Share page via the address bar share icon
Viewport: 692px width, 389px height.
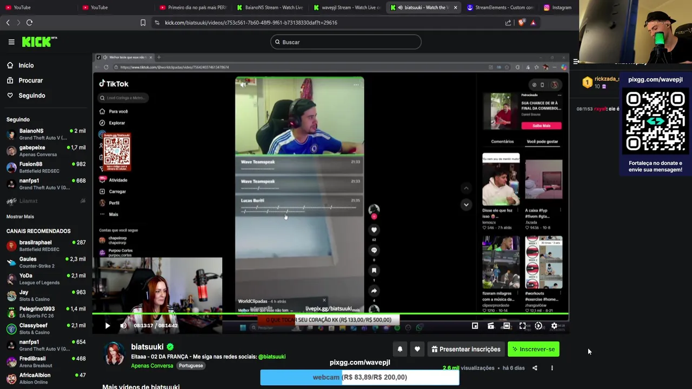[508, 23]
